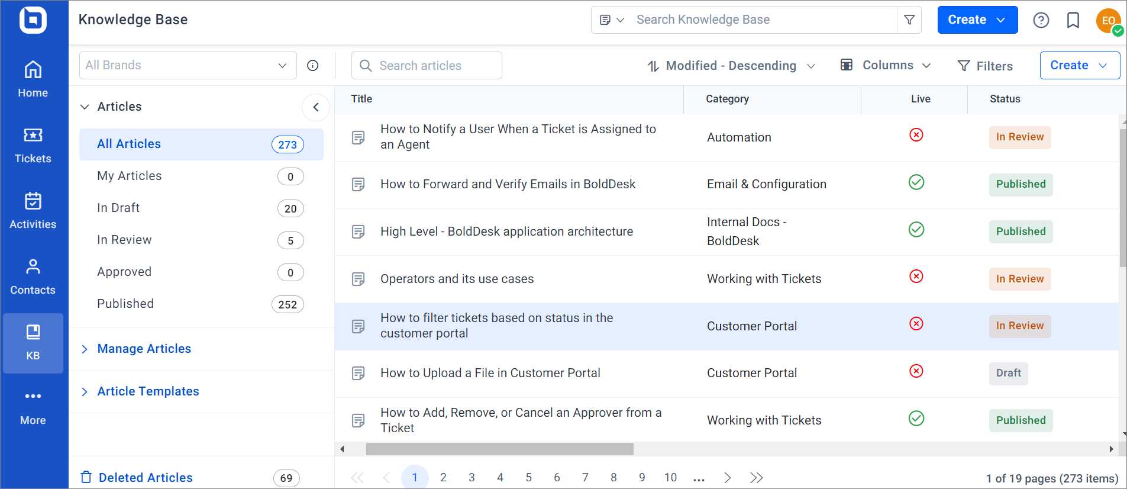Collapse the Articles section
The image size is (1127, 489).
click(x=85, y=107)
